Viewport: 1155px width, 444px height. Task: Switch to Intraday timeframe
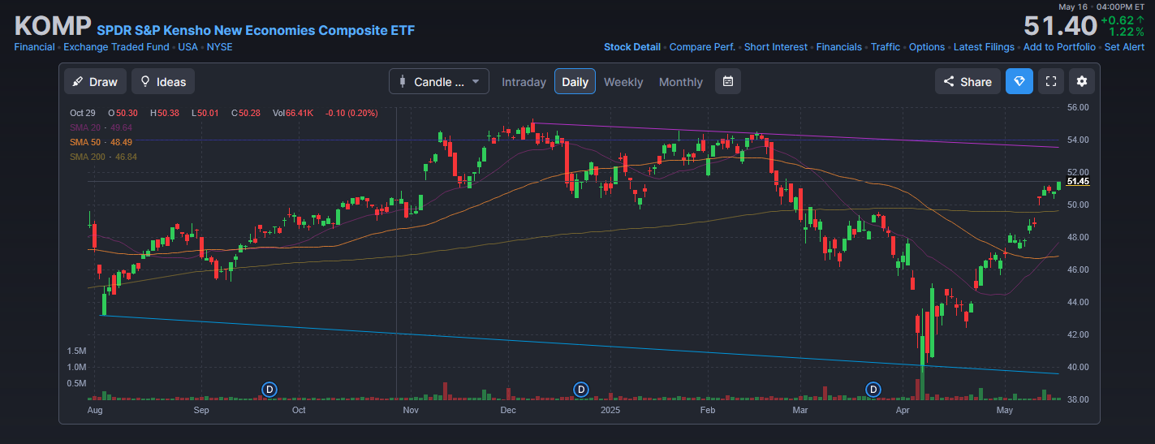click(524, 82)
